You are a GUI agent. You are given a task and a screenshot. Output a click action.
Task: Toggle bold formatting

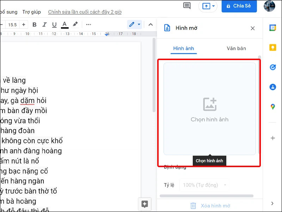34,24
